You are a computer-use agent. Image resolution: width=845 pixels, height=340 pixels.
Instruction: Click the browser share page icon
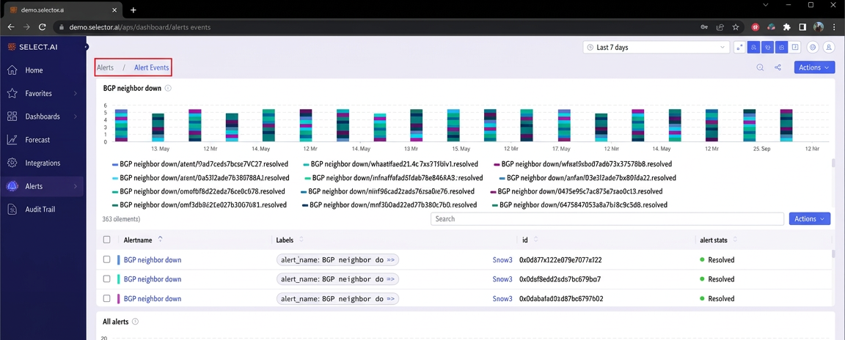pyautogui.click(x=720, y=27)
